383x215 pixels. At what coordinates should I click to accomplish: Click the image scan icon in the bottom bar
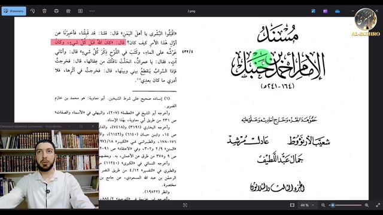(x=185, y=205)
